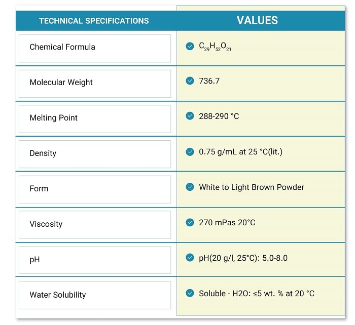Click the checkmark icon next to 736.7
Screen dimensions: 355x325
point(190,81)
